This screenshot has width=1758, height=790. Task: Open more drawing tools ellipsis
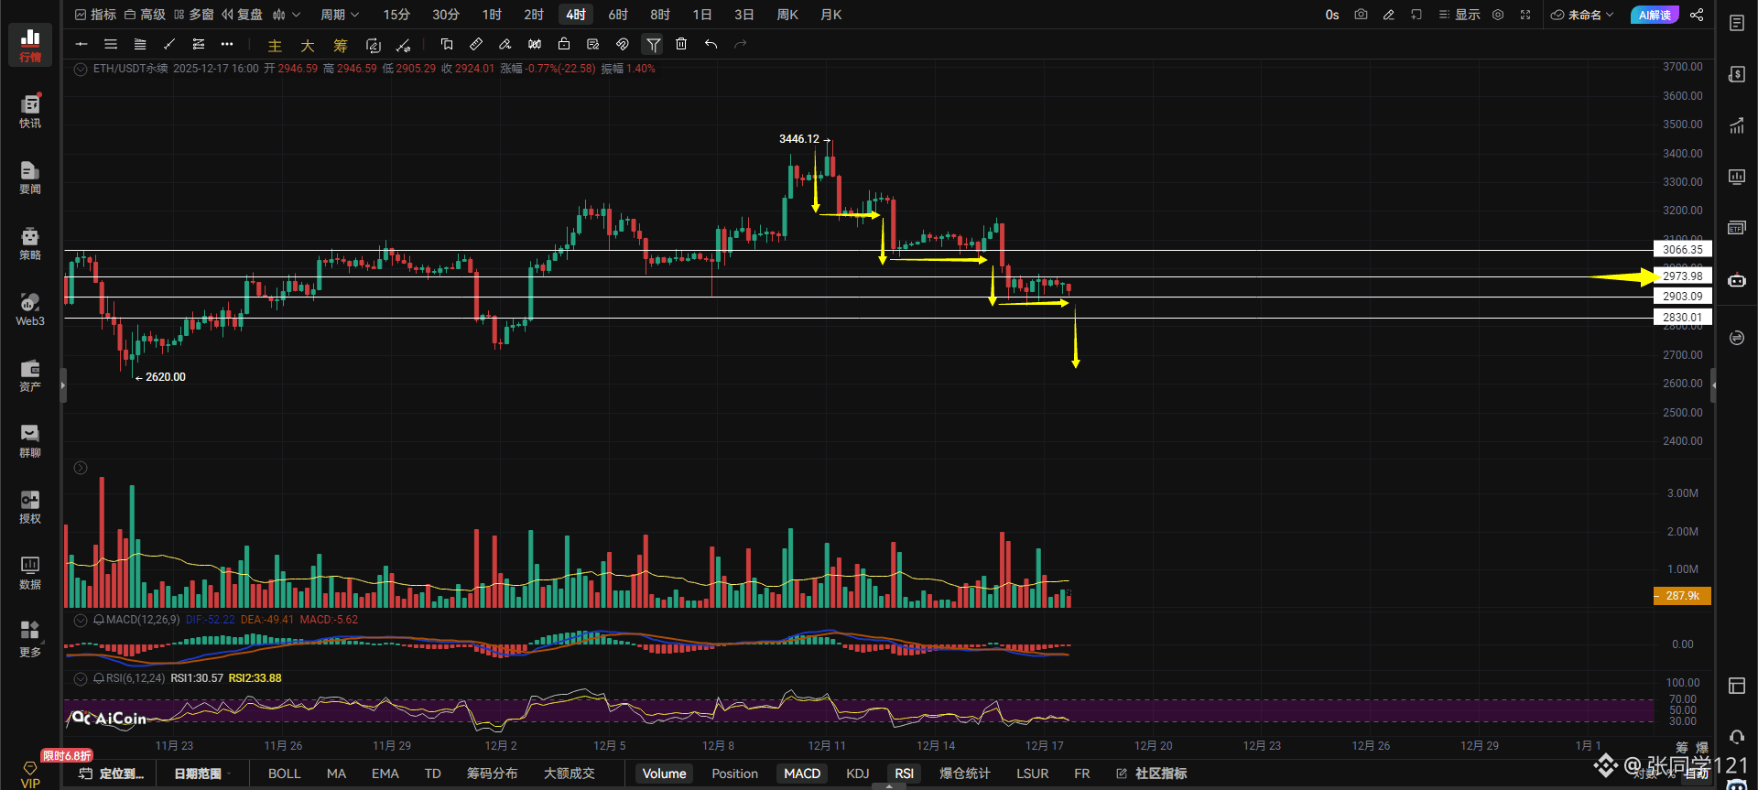(227, 44)
